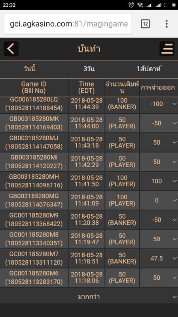Tap Game ID GC001185280M9 cell
Screen dimensions: 178x317
click(x=34, y=220)
